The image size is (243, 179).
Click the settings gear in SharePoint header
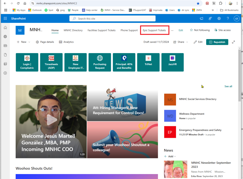coord(219,18)
